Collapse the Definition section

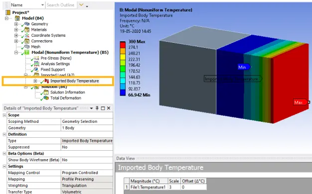4,134
